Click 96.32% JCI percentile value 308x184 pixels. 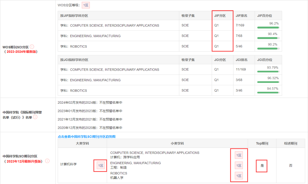coord(273,78)
